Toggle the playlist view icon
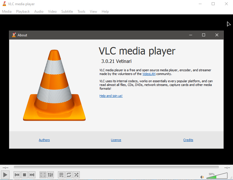The height and width of the screenshot is (180, 233). pyautogui.click(x=61, y=175)
